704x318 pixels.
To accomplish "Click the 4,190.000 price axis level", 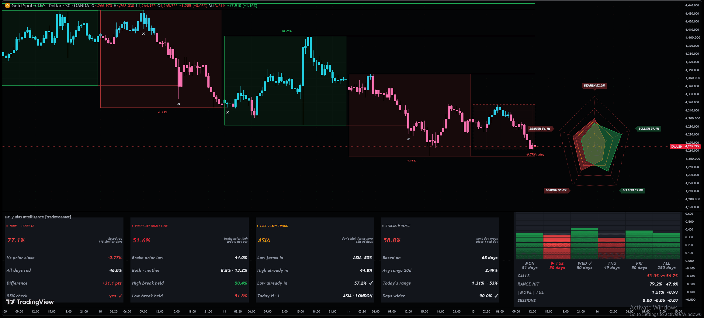I will point(692,207).
